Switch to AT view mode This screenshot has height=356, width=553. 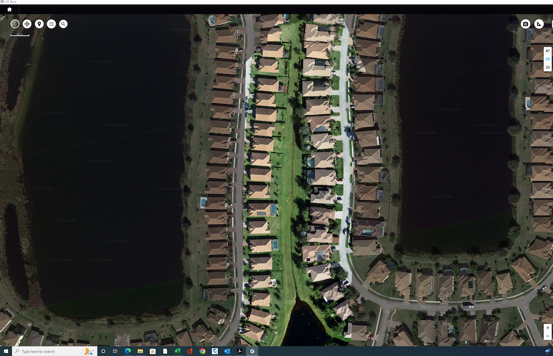547,51
